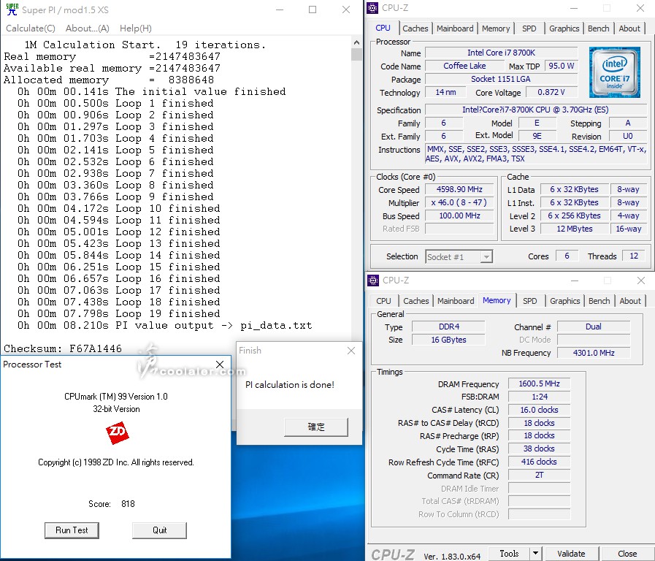Click Run Test in Processor Test dialog
The width and height of the screenshot is (655, 561).
(x=72, y=530)
